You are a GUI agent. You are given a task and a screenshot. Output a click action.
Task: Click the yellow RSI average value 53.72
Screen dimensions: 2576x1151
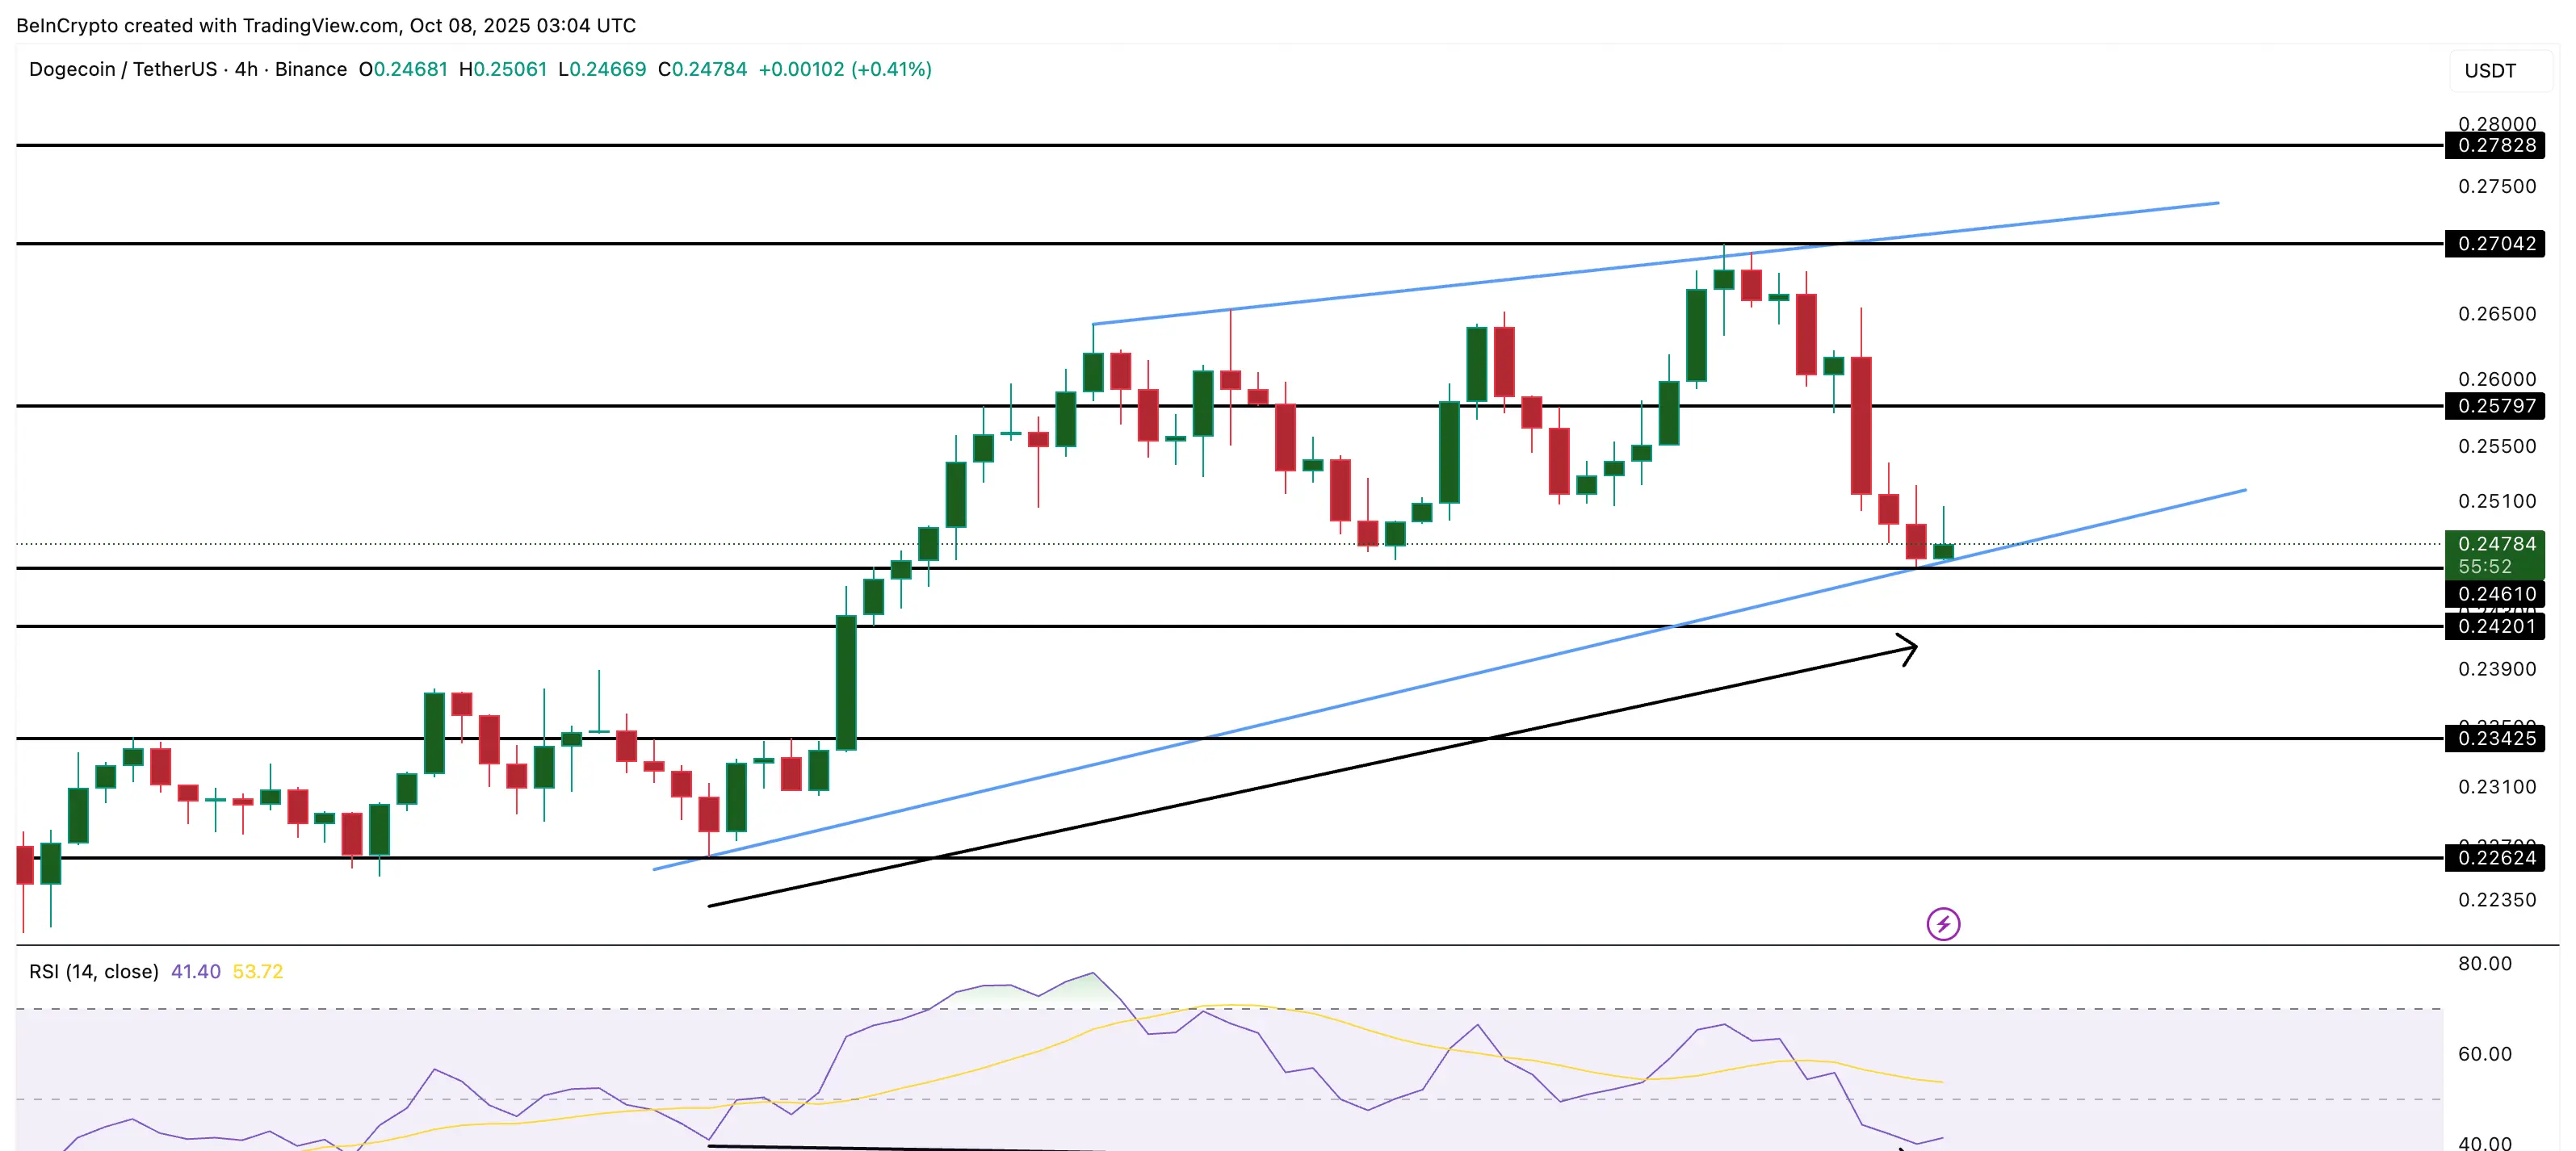257,971
